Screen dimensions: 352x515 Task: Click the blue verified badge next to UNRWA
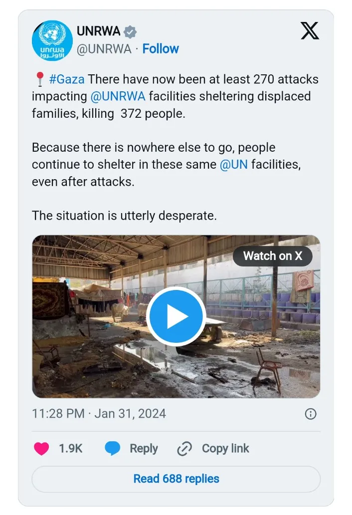tap(130, 32)
